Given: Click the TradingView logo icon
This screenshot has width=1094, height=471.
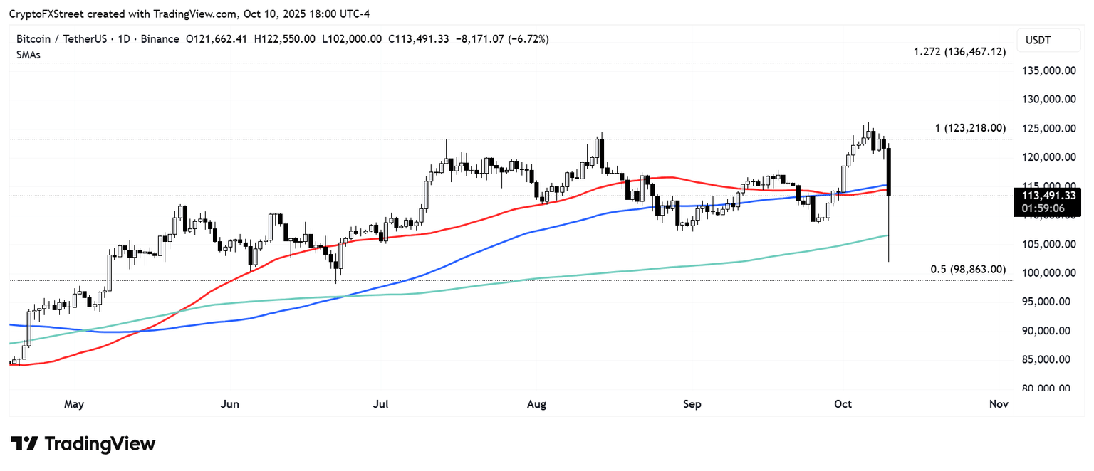Looking at the screenshot, I should 24,444.
